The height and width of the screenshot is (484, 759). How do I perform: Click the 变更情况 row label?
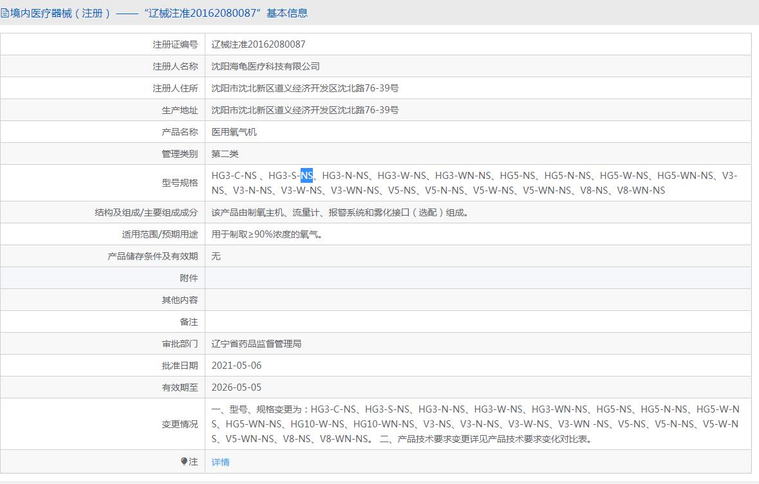[x=180, y=424]
